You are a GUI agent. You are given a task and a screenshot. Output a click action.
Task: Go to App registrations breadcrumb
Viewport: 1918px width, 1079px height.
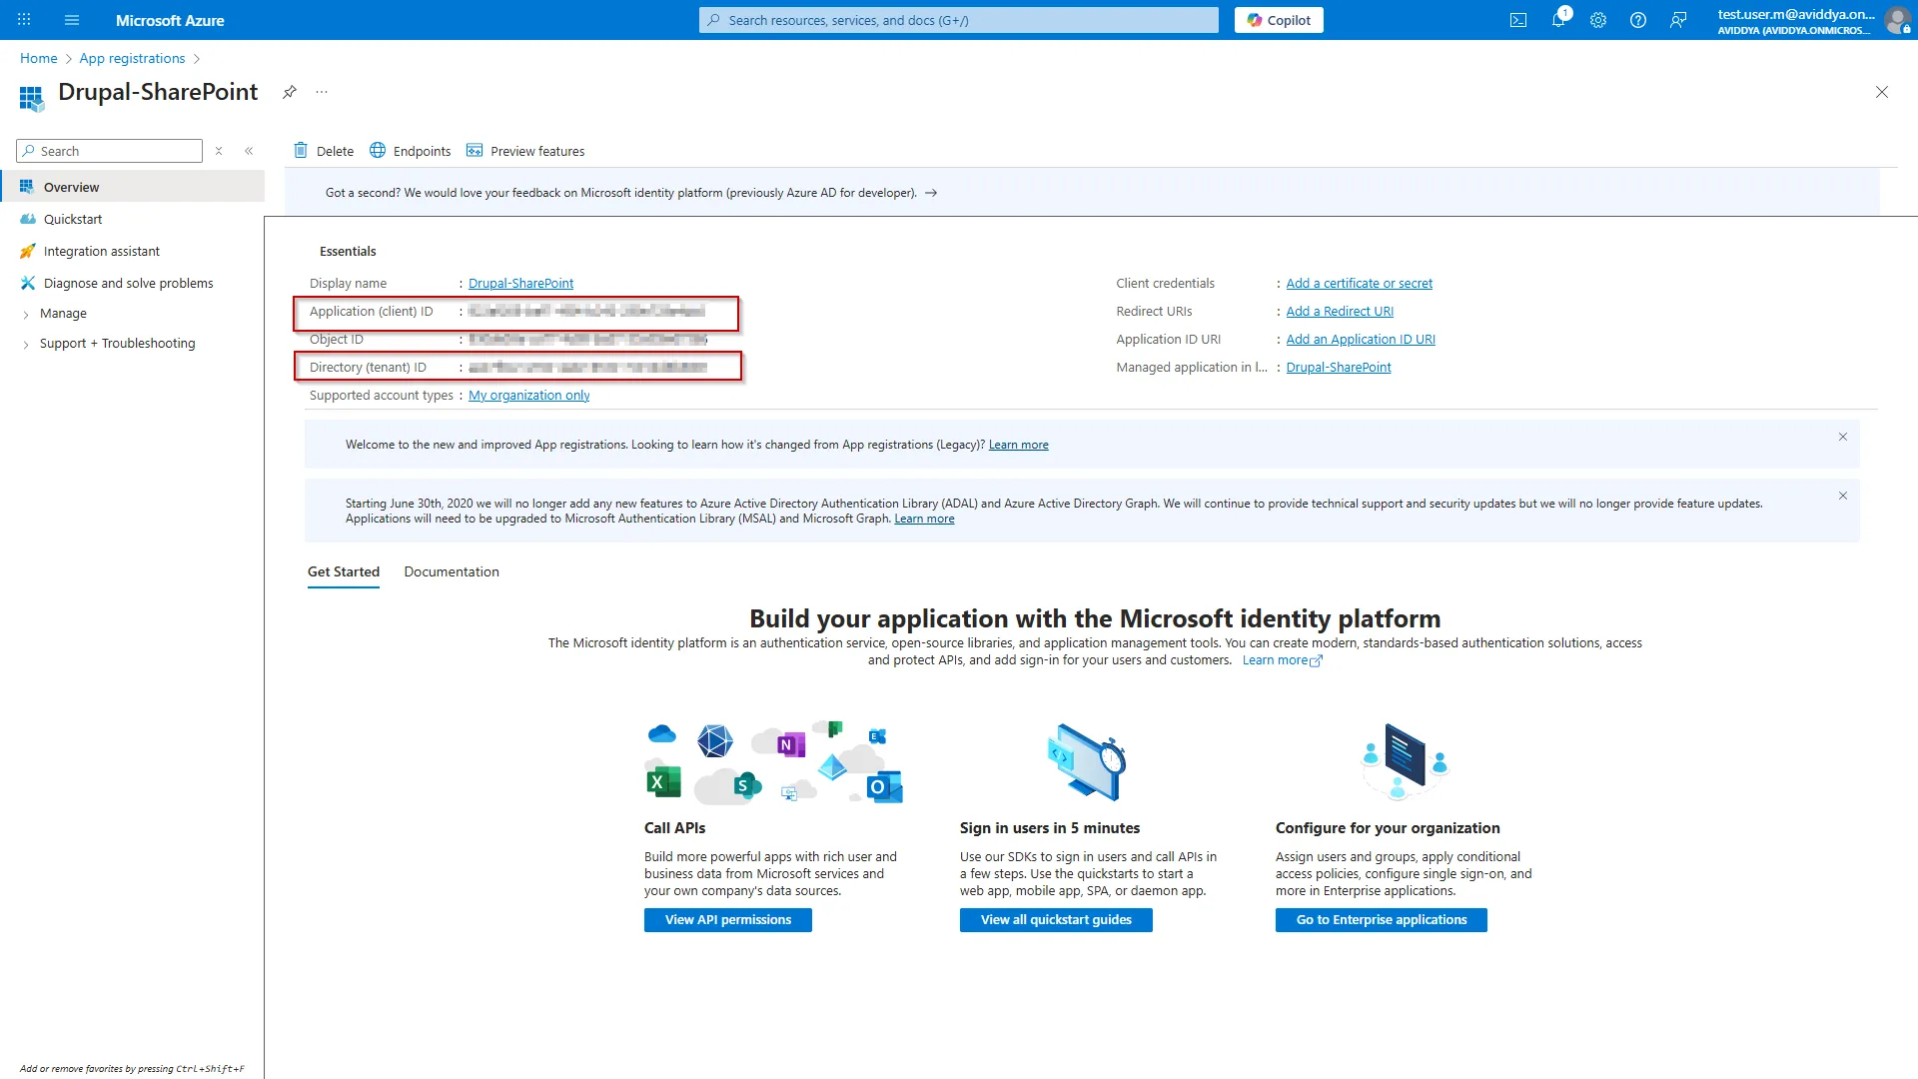pyautogui.click(x=133, y=58)
